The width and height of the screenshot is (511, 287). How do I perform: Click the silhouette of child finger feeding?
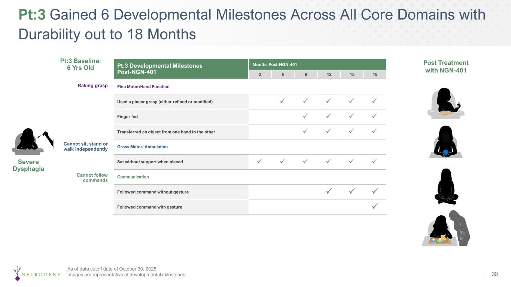tap(446, 103)
